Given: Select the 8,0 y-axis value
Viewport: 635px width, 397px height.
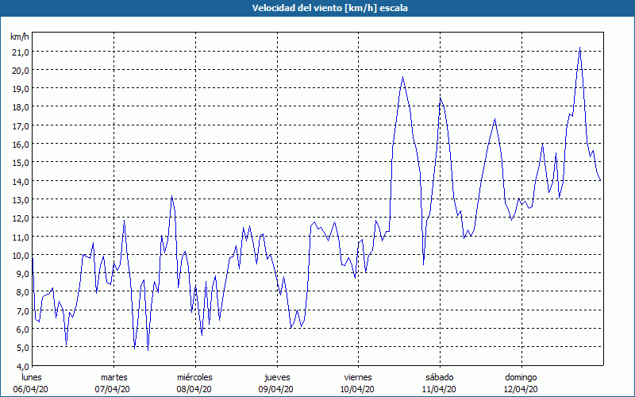Looking at the screenshot, I should pyautogui.click(x=22, y=292).
